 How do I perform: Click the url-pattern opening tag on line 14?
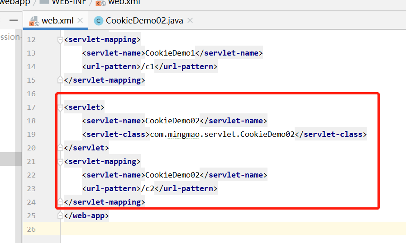click(111, 67)
